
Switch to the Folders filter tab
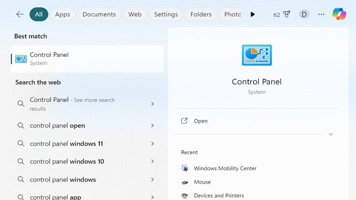coord(201,14)
